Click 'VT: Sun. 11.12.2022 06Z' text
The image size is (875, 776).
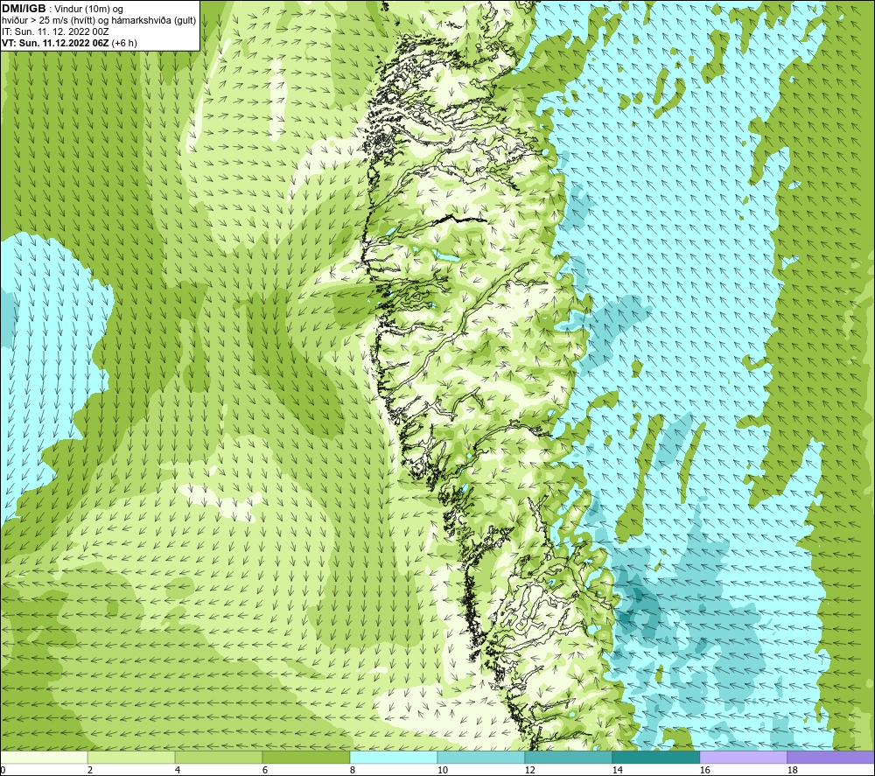click(56, 43)
